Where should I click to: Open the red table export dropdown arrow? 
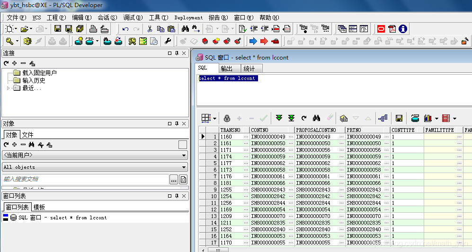coord(454,119)
